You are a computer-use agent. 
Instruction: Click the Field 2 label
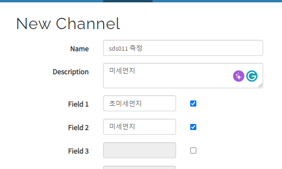79,128
